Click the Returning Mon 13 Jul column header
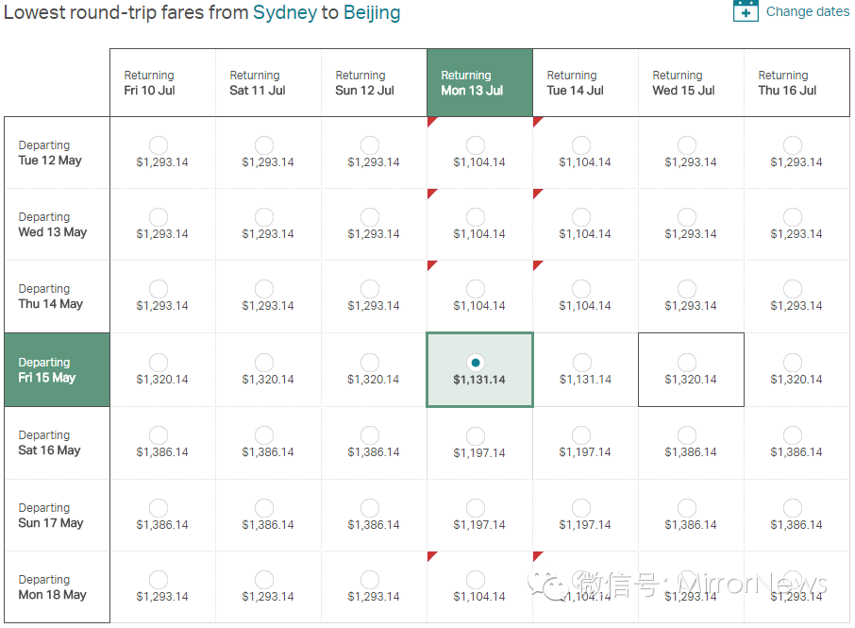This screenshot has height=628, width=855. coord(479,83)
